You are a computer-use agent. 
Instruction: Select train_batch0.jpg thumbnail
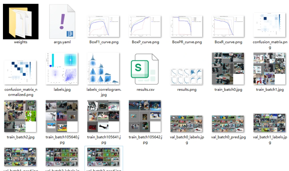pyautogui.click(x=228, y=69)
